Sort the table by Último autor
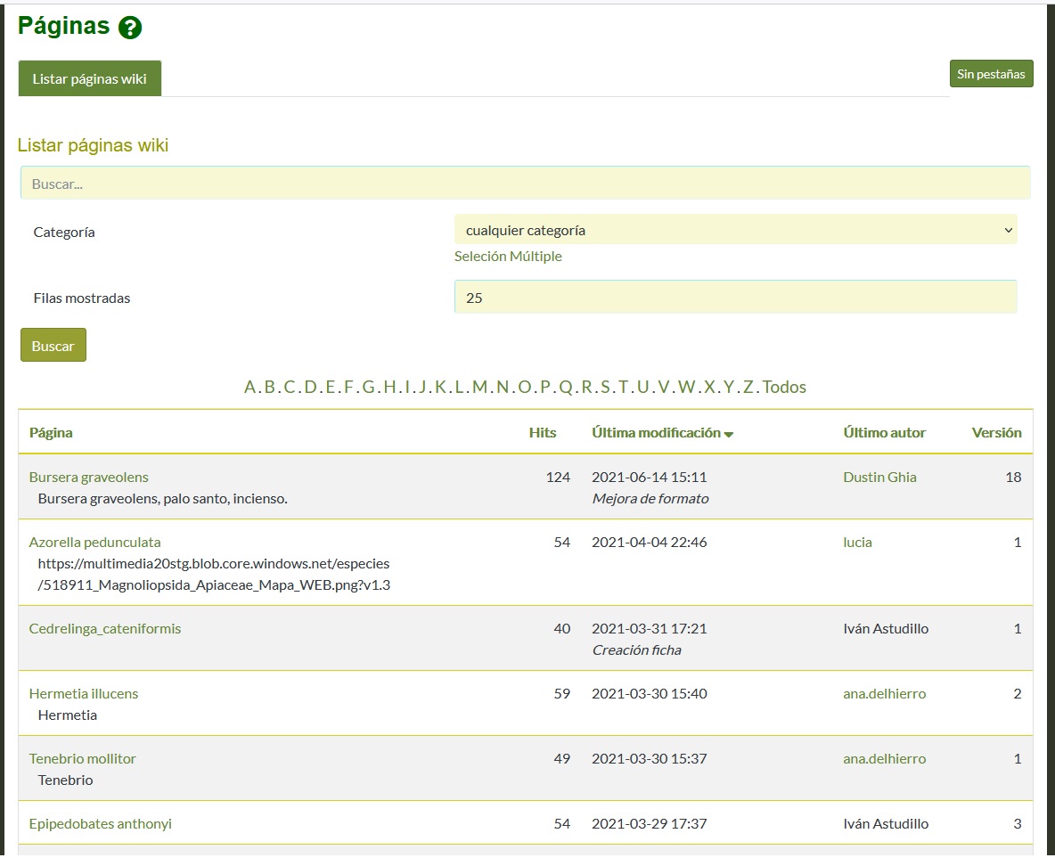The height and width of the screenshot is (866, 1055). (884, 433)
